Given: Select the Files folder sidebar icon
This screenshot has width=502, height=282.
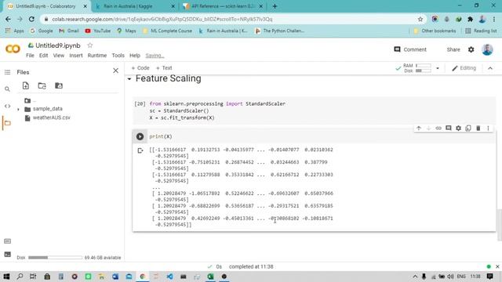Looking at the screenshot, I should point(7,123).
